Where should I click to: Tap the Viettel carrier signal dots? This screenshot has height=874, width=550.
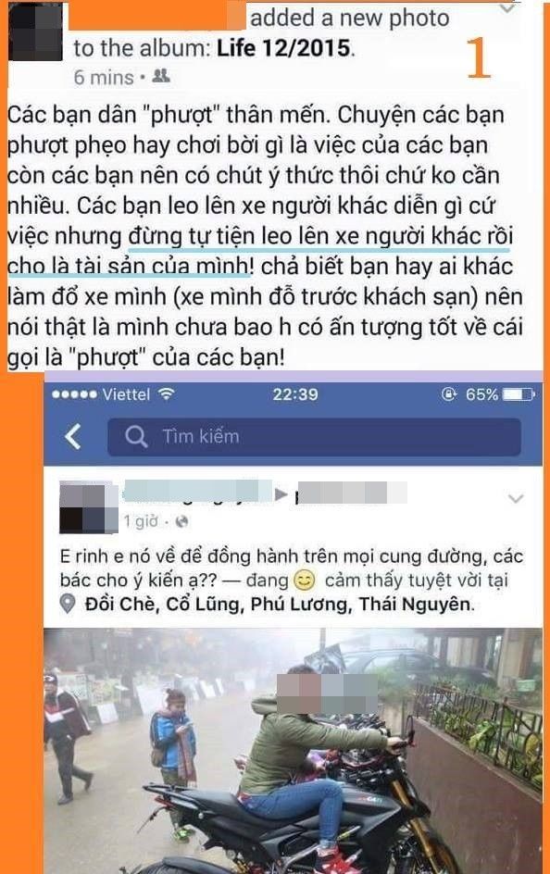click(74, 394)
